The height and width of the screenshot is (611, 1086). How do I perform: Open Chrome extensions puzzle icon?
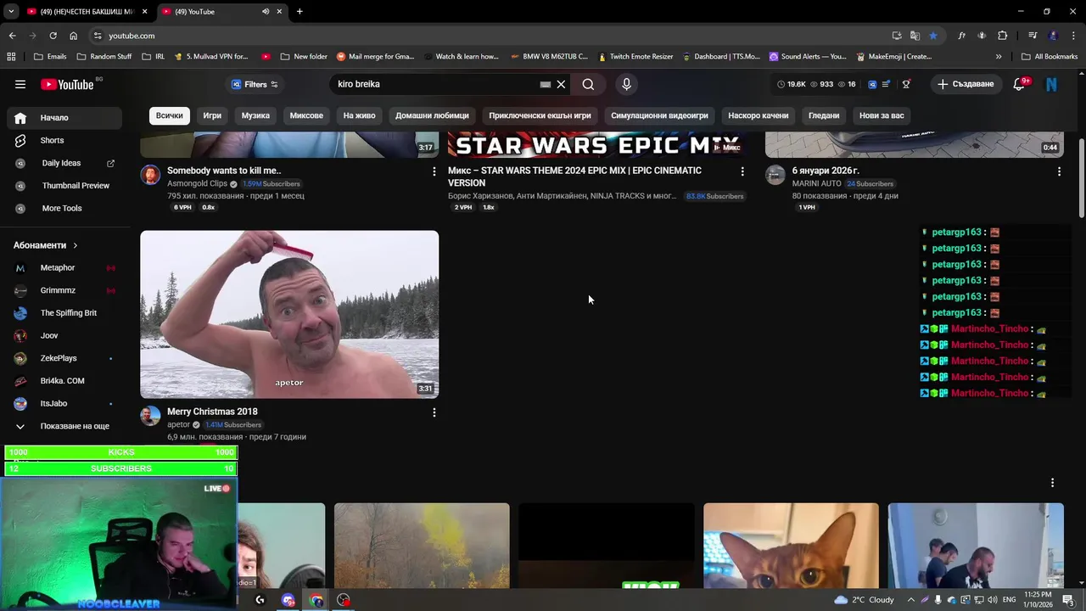[1003, 36]
